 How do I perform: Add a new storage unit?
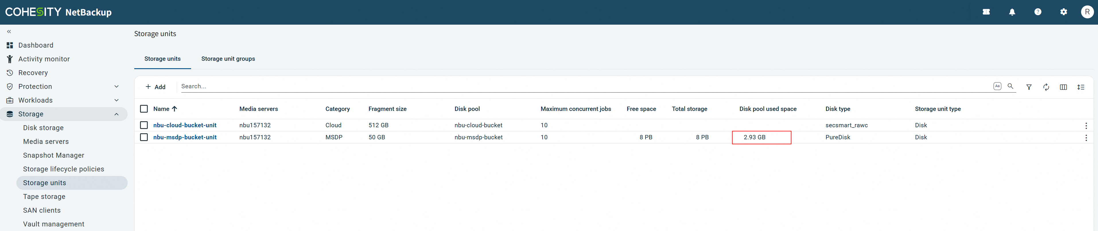[x=156, y=87]
